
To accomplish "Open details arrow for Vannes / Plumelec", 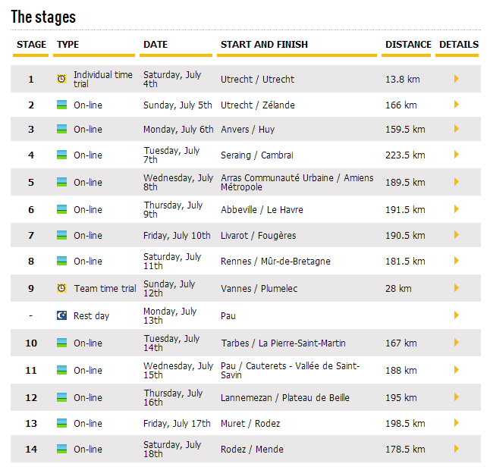I will [456, 288].
